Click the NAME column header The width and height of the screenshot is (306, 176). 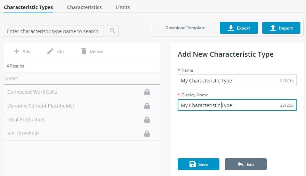coord(11,79)
